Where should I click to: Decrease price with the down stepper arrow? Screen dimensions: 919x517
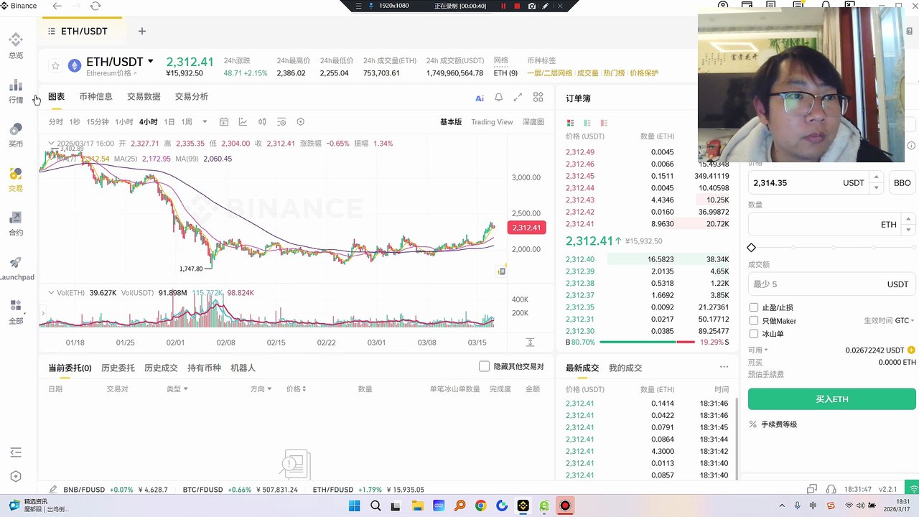[875, 188]
